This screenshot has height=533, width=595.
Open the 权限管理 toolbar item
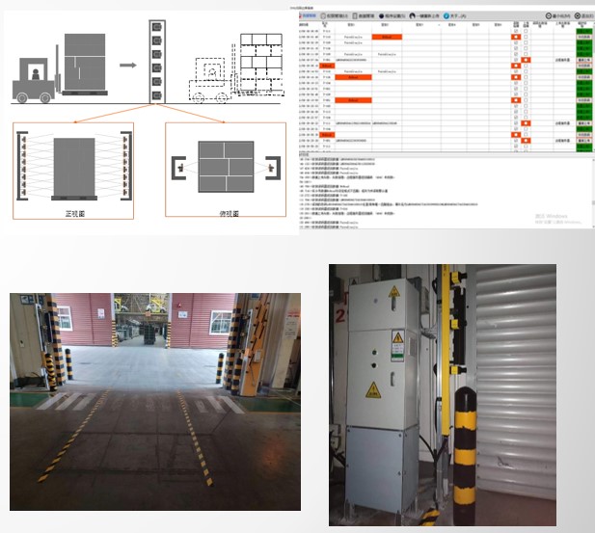(x=335, y=16)
